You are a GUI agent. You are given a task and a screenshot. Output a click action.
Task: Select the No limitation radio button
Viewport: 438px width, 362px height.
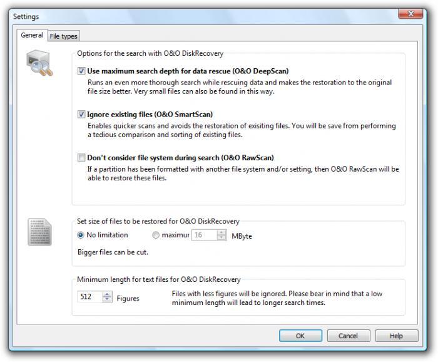(x=81, y=235)
